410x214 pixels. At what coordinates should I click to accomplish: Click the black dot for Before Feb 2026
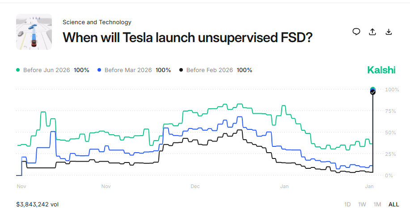pos(181,70)
